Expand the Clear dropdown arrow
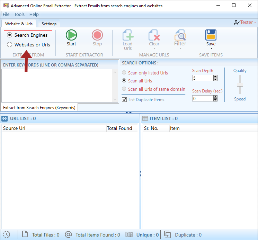Viewport: 258px width, 240px height. 154,48
